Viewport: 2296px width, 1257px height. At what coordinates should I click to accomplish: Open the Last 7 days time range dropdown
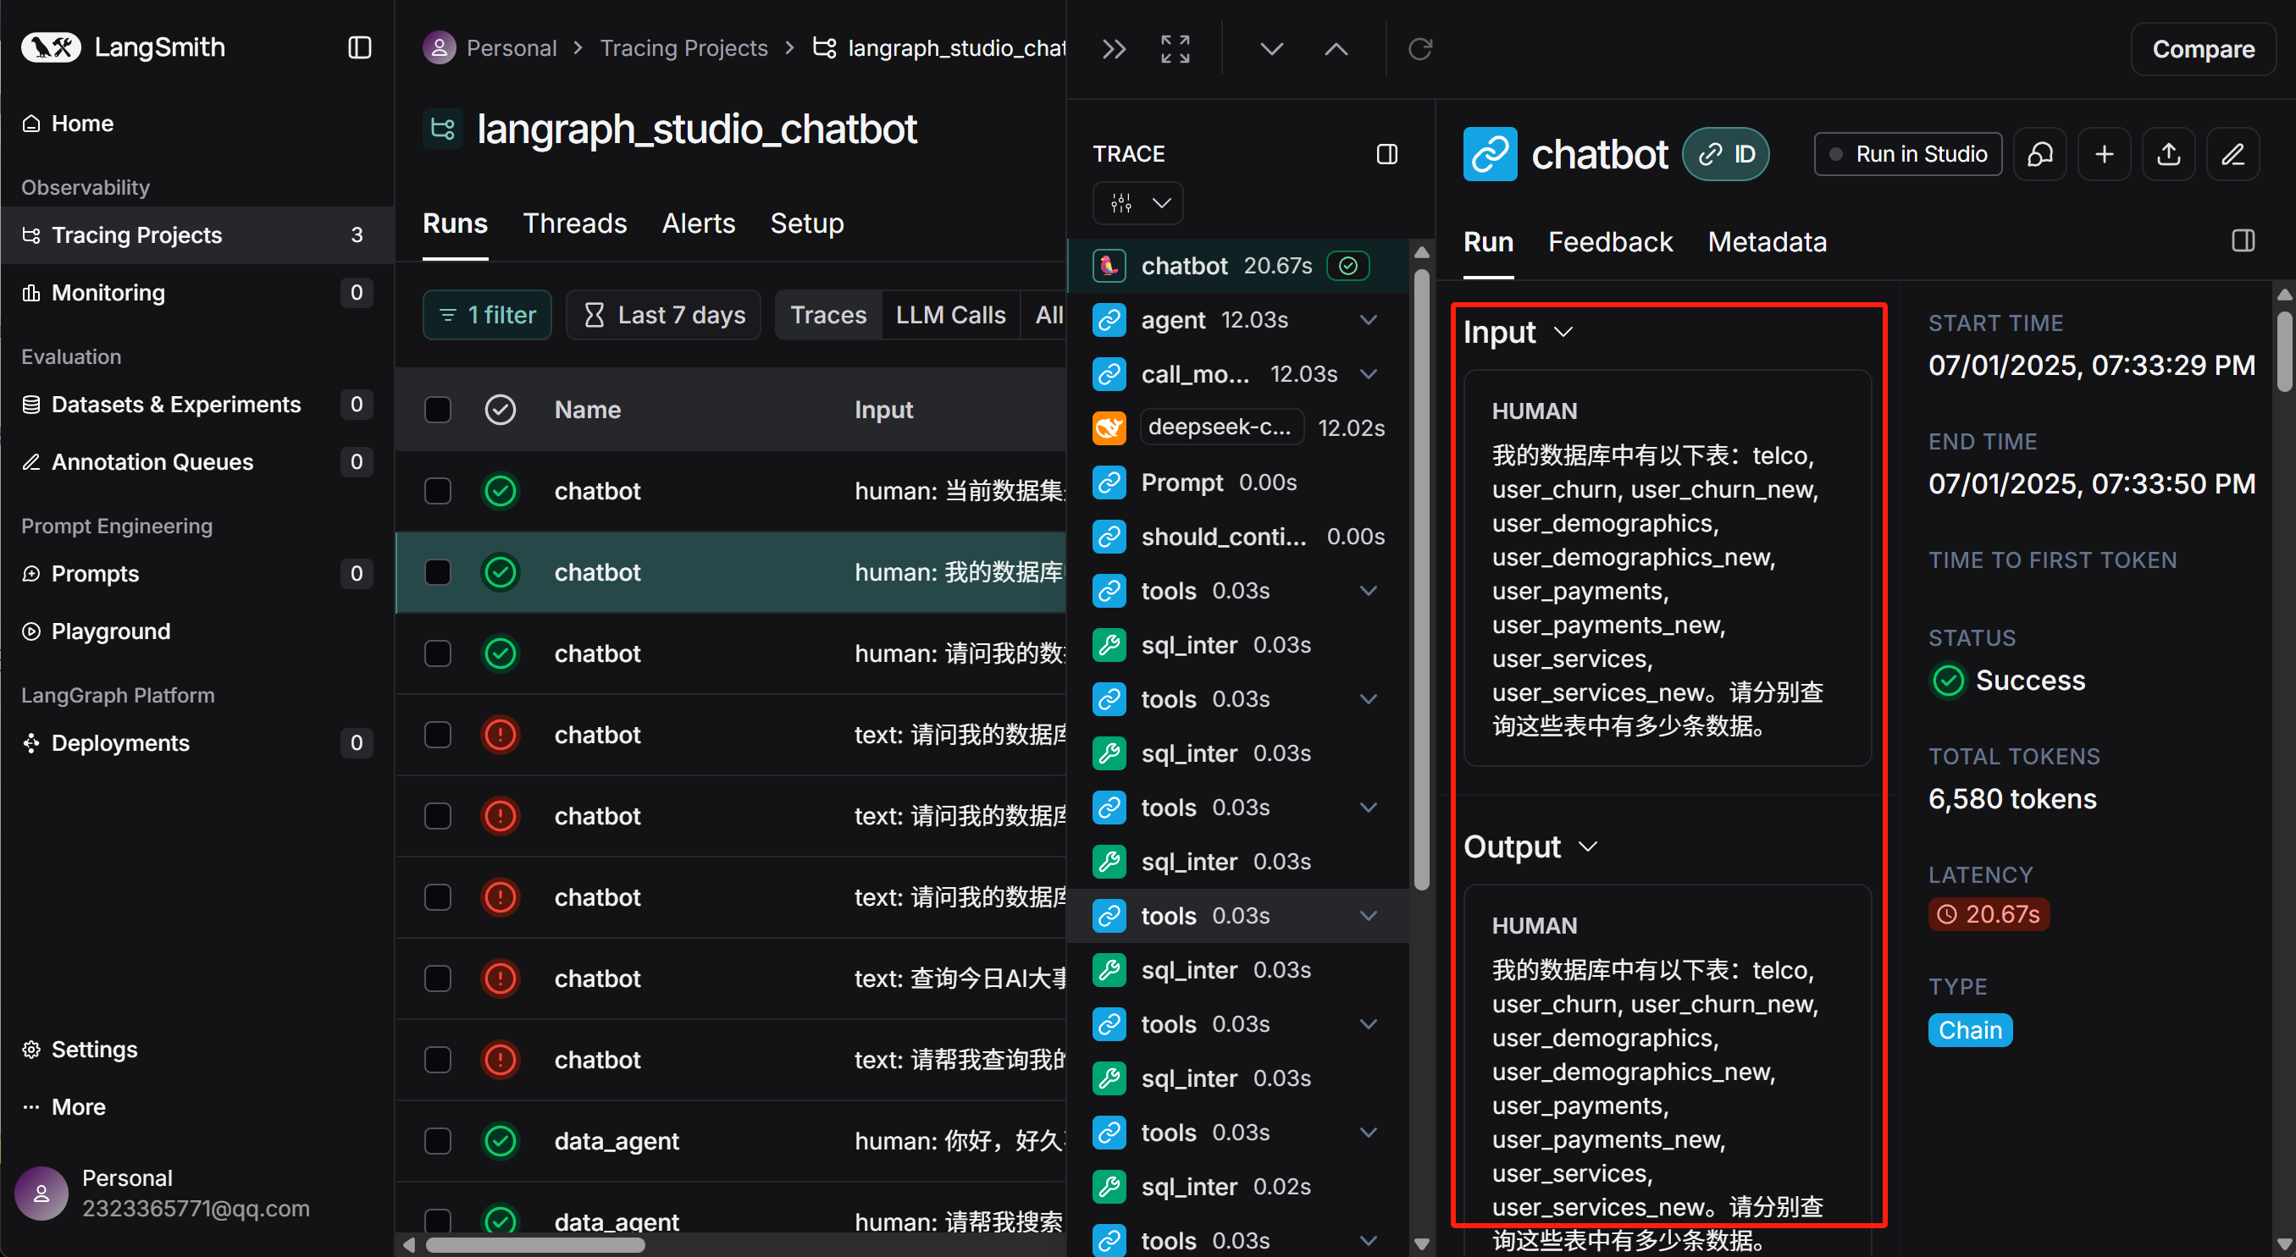[x=663, y=315]
